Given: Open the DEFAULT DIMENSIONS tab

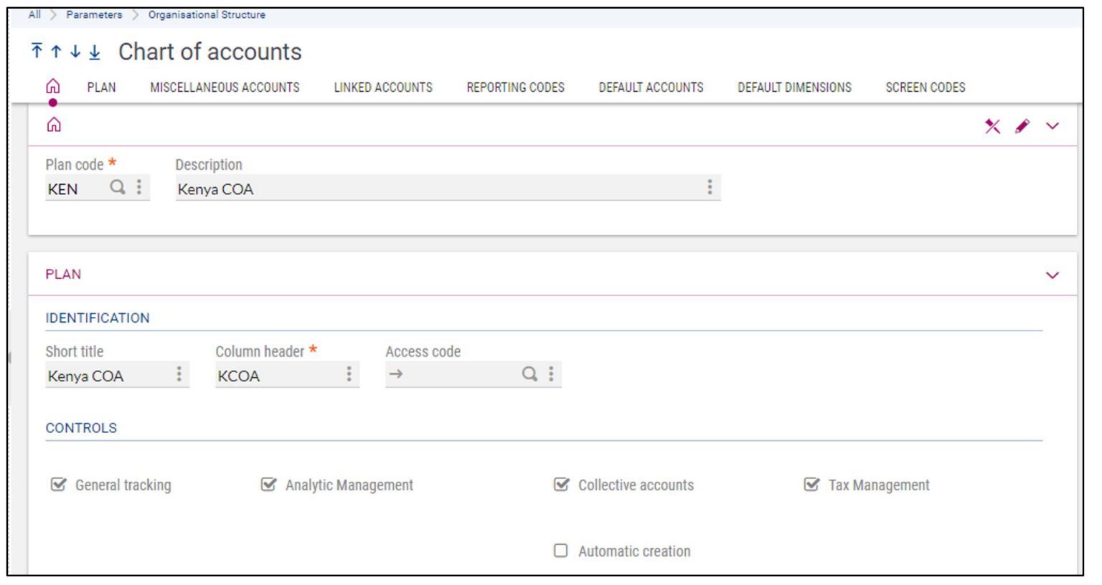Looking at the screenshot, I should click(x=796, y=87).
